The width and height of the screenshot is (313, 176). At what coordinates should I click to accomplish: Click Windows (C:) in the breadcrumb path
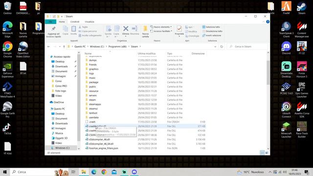coord(97,46)
